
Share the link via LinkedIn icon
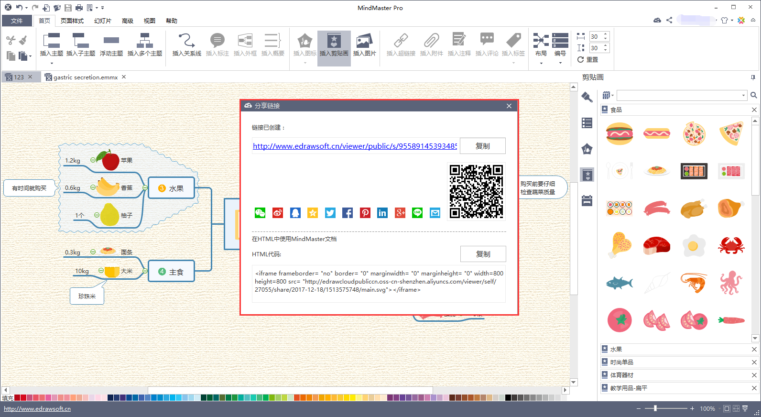(x=382, y=213)
